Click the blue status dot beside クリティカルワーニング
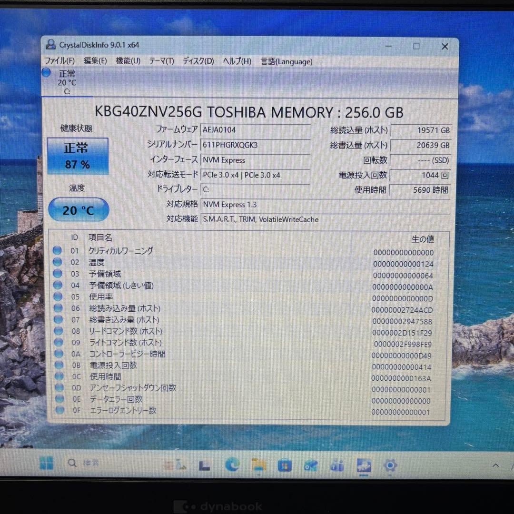Viewport: 514px width, 514px height. [x=57, y=250]
